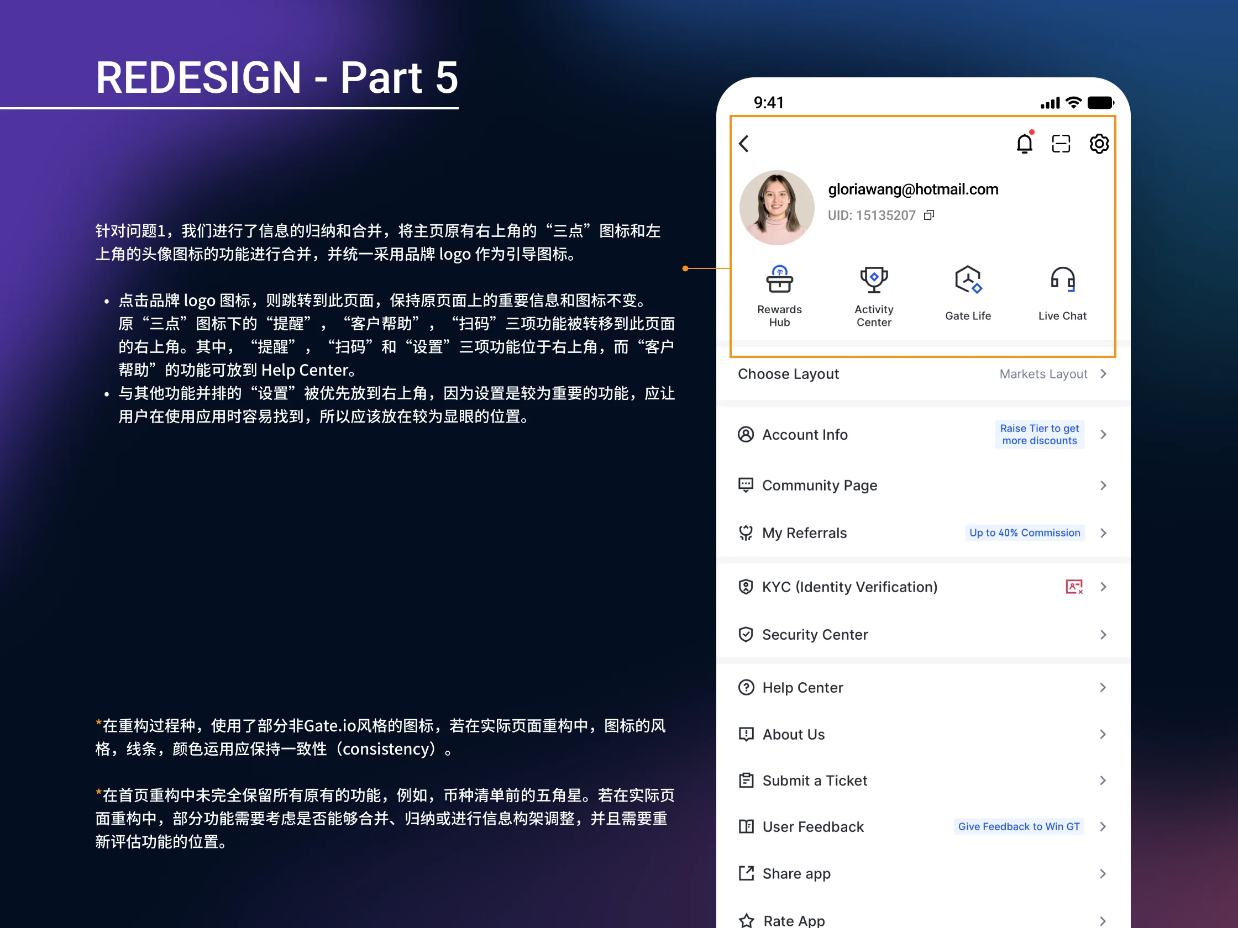Click the My Referrals icon
Image resolution: width=1238 pixels, height=928 pixels.
point(746,533)
